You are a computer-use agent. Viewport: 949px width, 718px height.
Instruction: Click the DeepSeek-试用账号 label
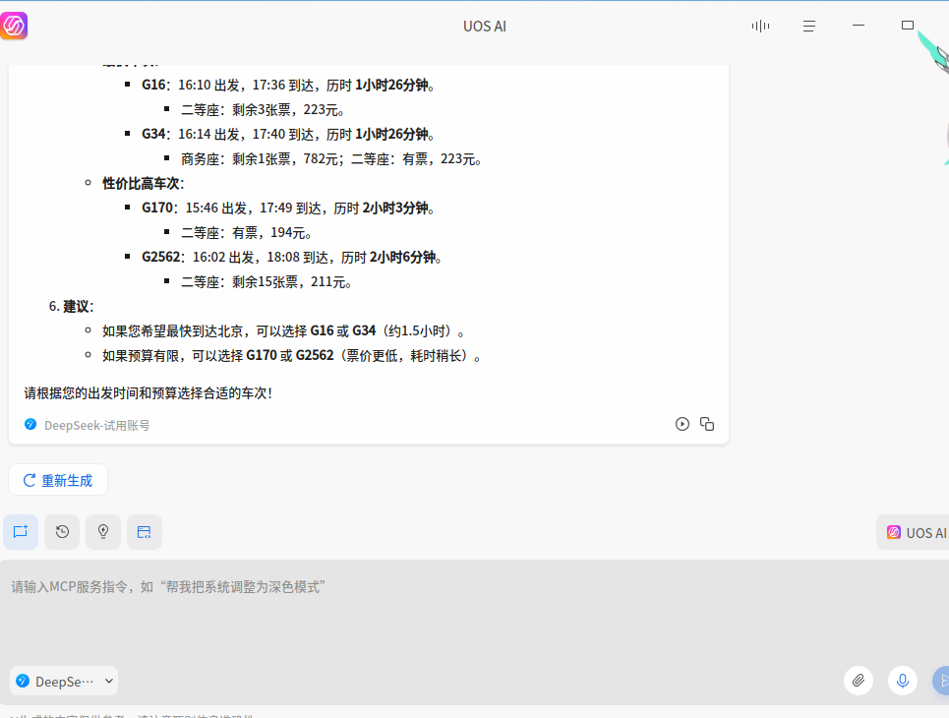[x=96, y=426]
